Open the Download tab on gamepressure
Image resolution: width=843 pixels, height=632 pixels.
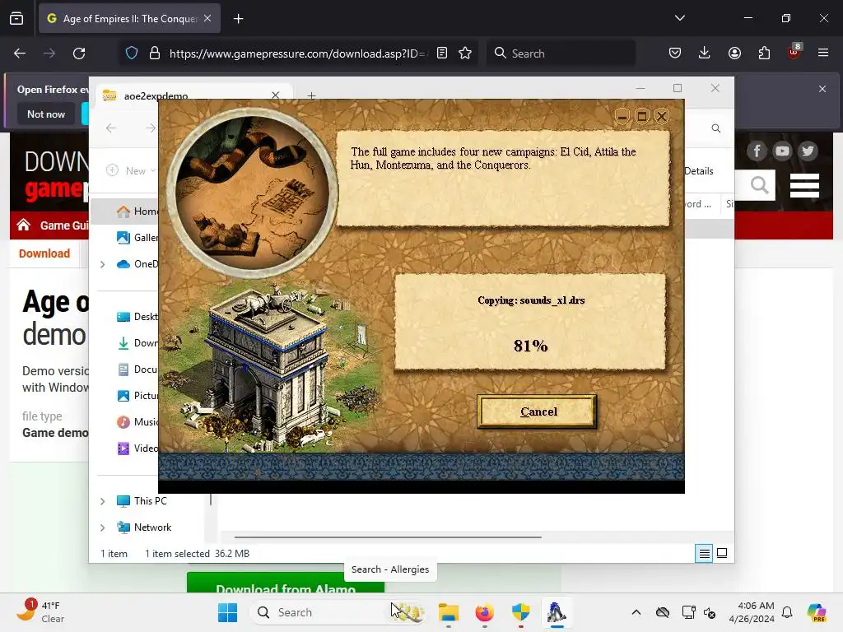pyautogui.click(x=44, y=253)
